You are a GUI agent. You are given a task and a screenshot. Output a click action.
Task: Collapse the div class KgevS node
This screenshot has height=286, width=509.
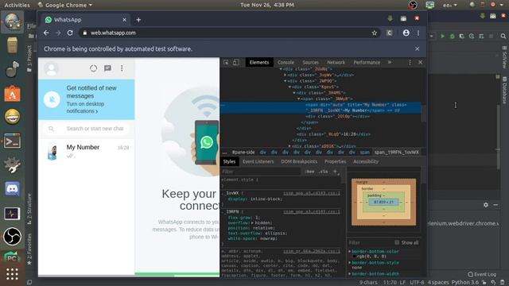(x=289, y=87)
